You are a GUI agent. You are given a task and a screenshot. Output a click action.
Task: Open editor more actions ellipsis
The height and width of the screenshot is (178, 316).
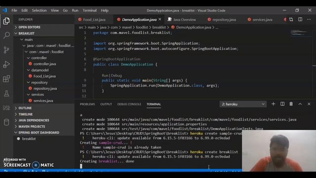[309, 19]
